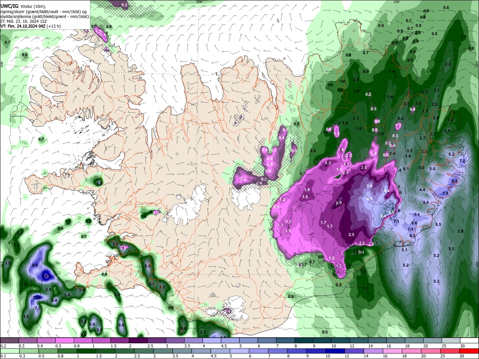Screen dimensions: 479x359
Task: Select the 5.6 precipitation value
Action: (426, 202)
